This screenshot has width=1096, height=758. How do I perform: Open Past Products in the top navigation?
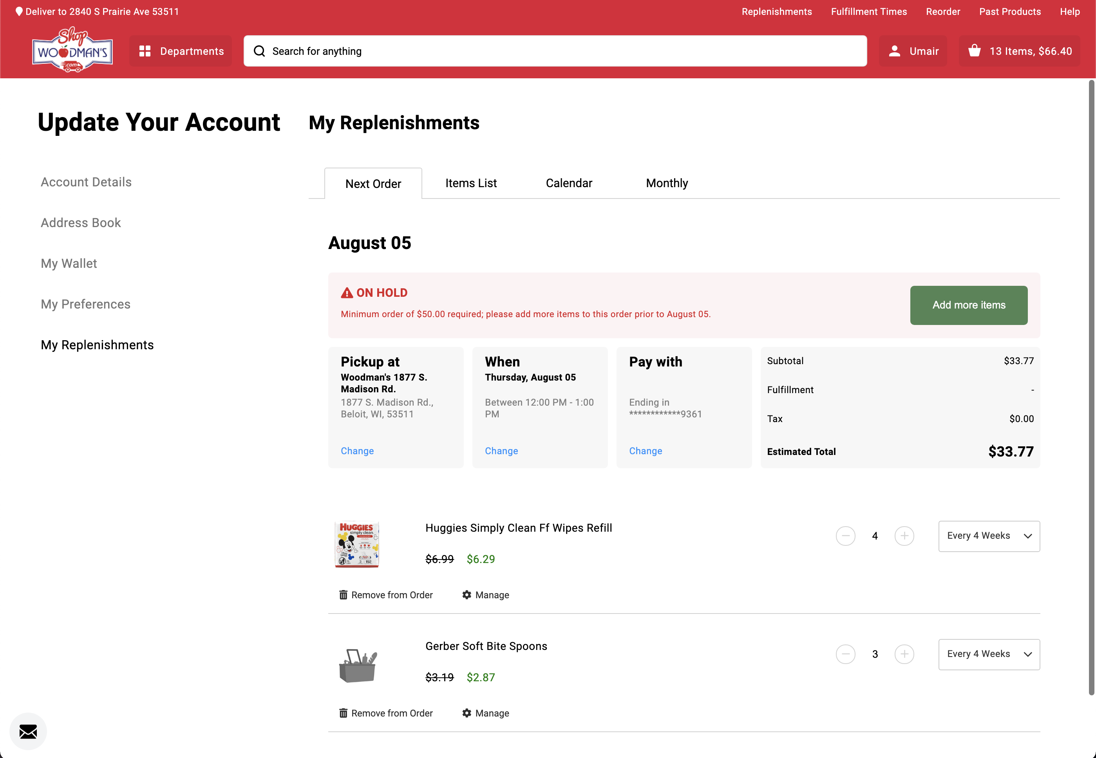pos(1010,11)
